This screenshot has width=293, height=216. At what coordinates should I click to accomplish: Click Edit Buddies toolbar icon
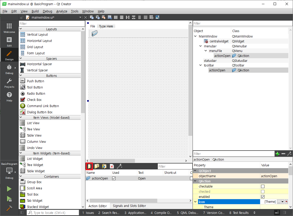[x=104, y=17]
